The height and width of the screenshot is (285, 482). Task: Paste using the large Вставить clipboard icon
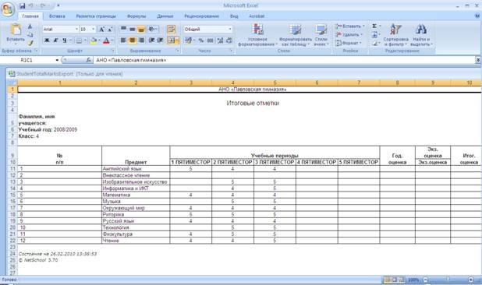16,30
